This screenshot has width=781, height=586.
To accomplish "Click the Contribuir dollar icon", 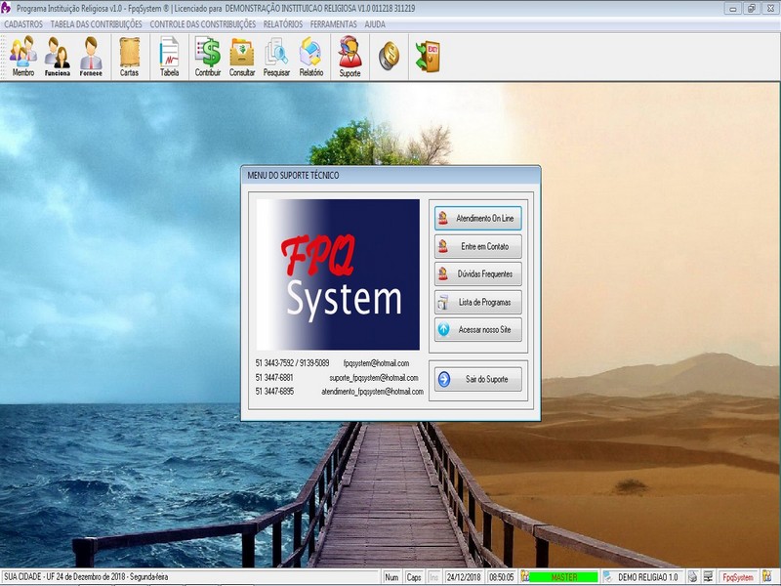I will point(208,57).
